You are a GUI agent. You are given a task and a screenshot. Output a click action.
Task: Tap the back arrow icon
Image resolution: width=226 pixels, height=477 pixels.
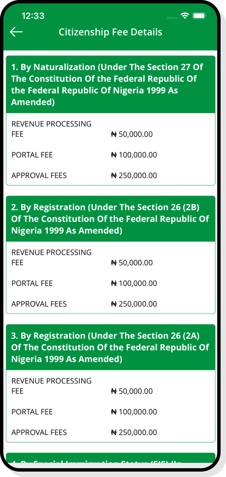pyautogui.click(x=16, y=32)
